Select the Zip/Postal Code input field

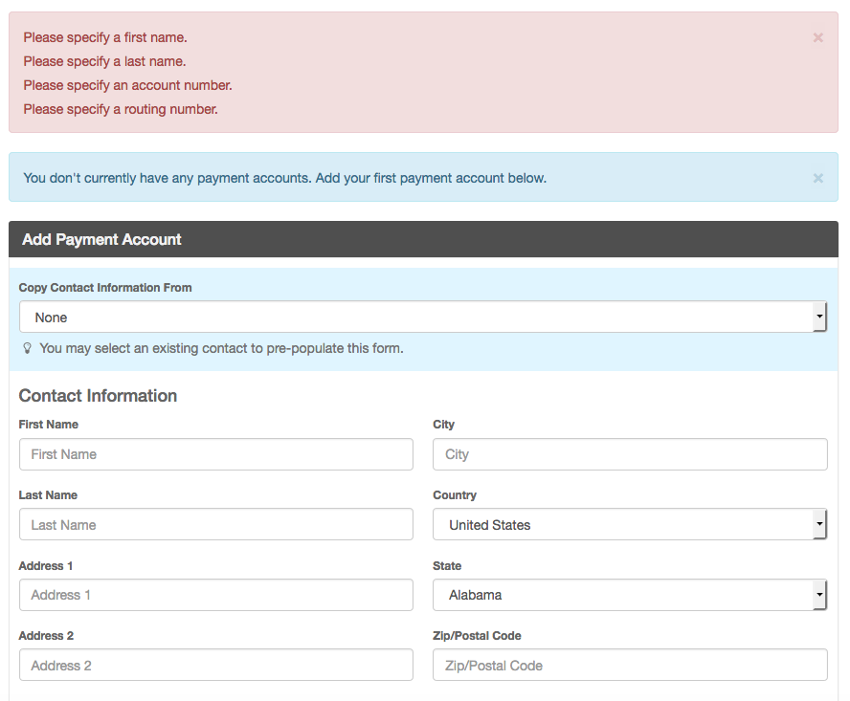coord(630,665)
